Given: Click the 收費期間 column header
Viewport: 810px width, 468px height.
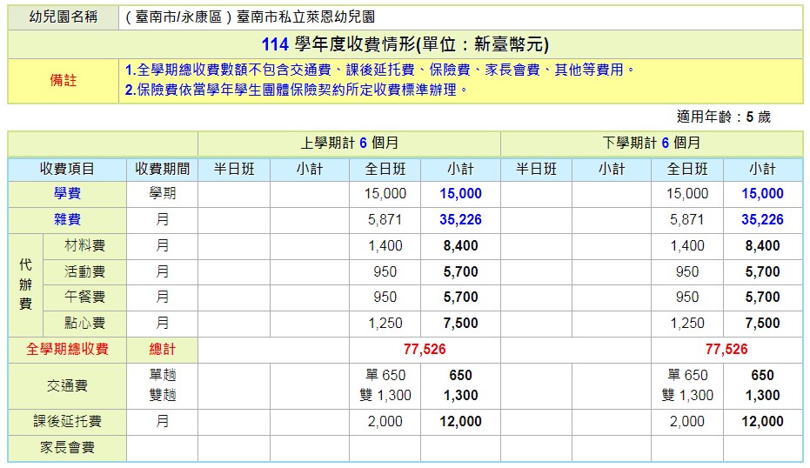Looking at the screenshot, I should coord(162,169).
